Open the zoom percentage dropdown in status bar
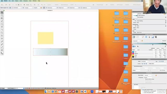 point(20,88)
